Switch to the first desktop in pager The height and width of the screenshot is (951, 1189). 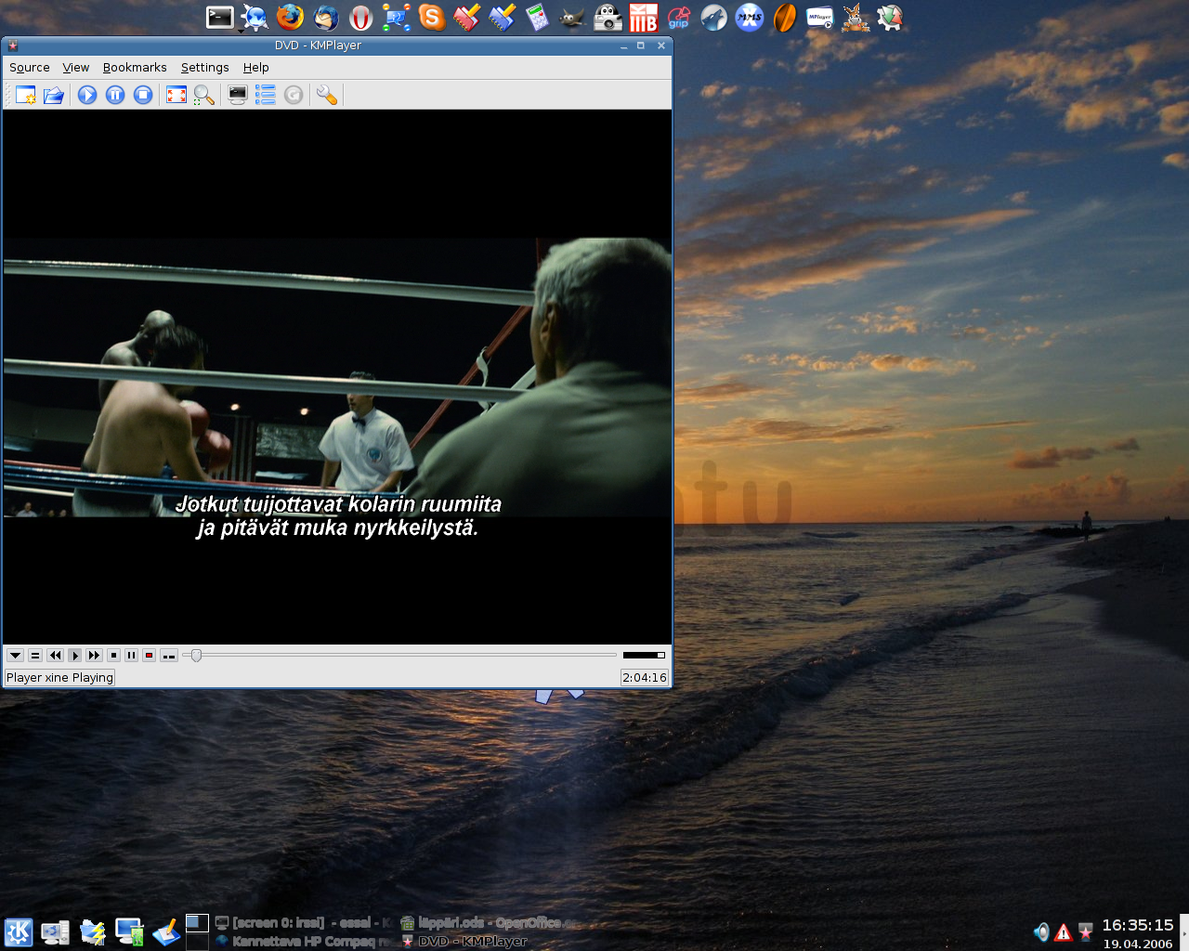(x=197, y=922)
